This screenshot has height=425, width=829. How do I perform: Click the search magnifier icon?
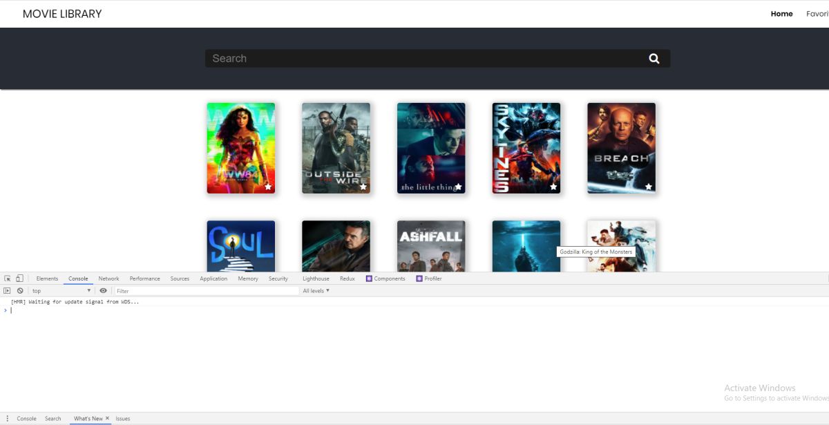pos(654,59)
